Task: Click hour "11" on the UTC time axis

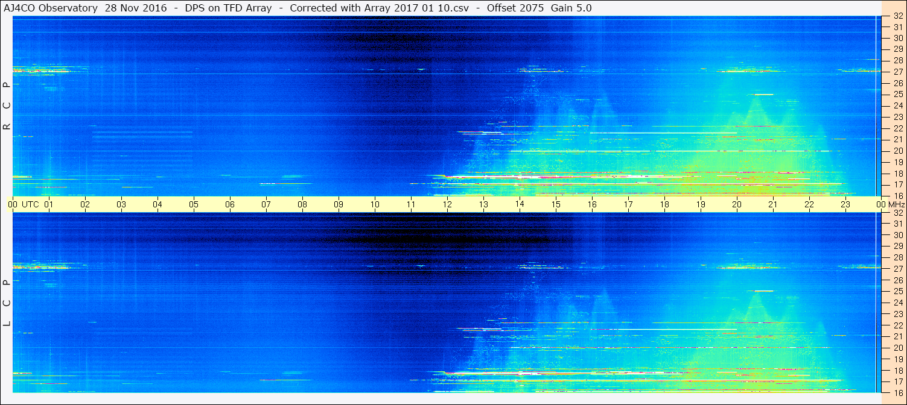Action: (411, 204)
